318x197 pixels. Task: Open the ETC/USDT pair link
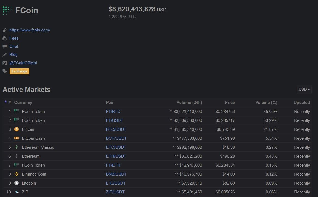pyautogui.click(x=116, y=147)
